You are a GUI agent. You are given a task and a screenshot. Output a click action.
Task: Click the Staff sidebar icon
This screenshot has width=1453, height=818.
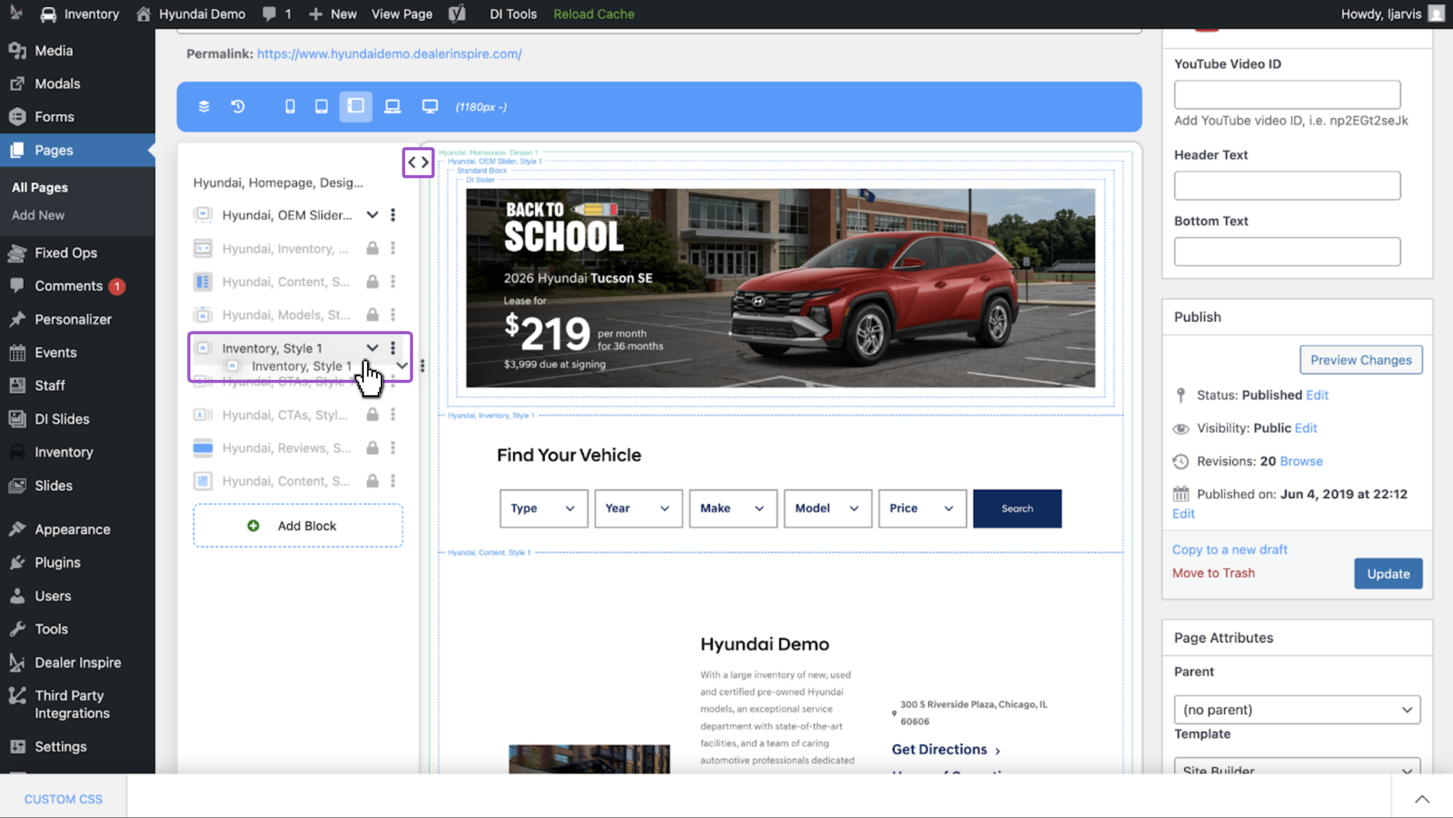pos(18,385)
